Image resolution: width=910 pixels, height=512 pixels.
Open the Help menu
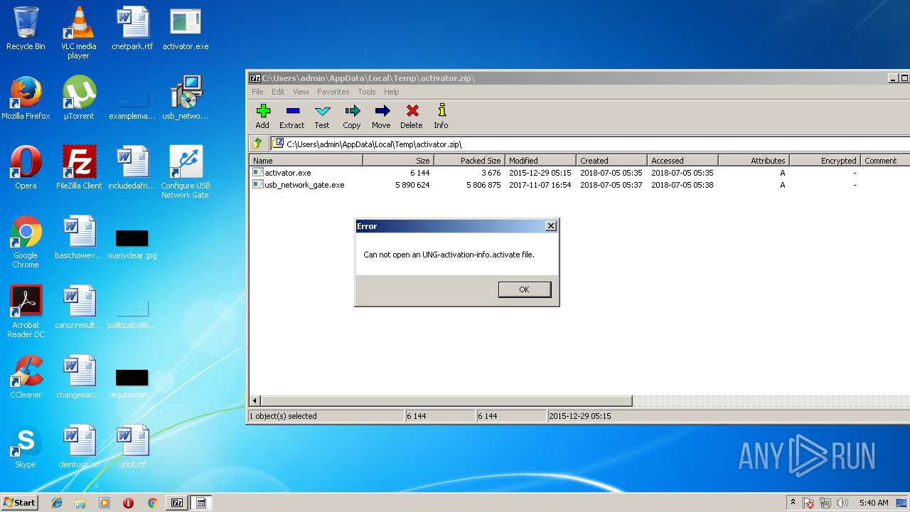pyautogui.click(x=392, y=92)
